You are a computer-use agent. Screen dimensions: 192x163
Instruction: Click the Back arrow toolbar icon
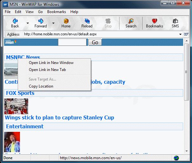pos(15,21)
